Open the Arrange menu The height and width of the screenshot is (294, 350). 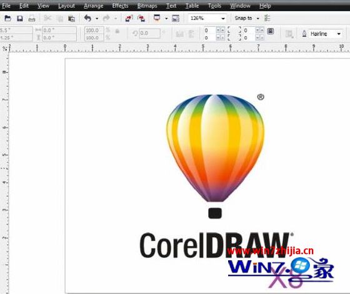tap(93, 6)
